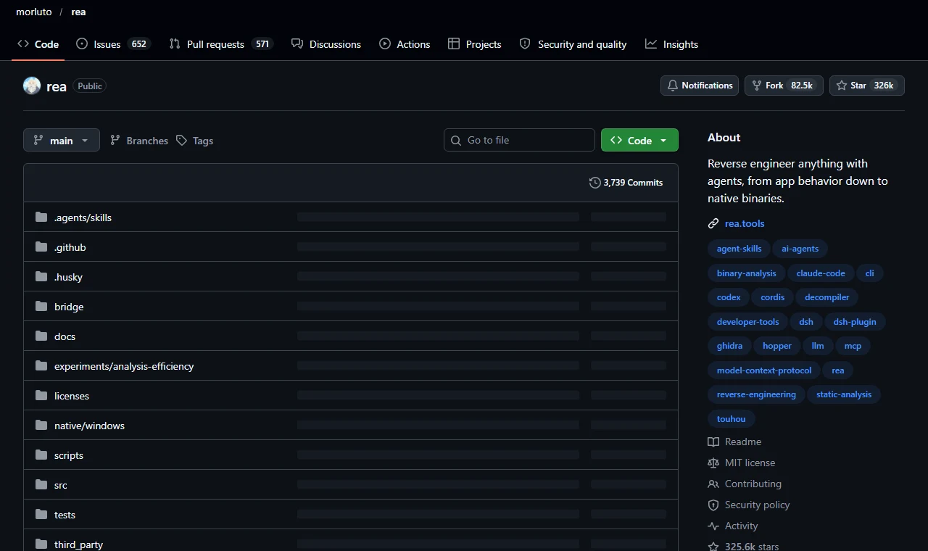Click the folder icon next to native/windows
928x551 pixels.
pyautogui.click(x=41, y=426)
